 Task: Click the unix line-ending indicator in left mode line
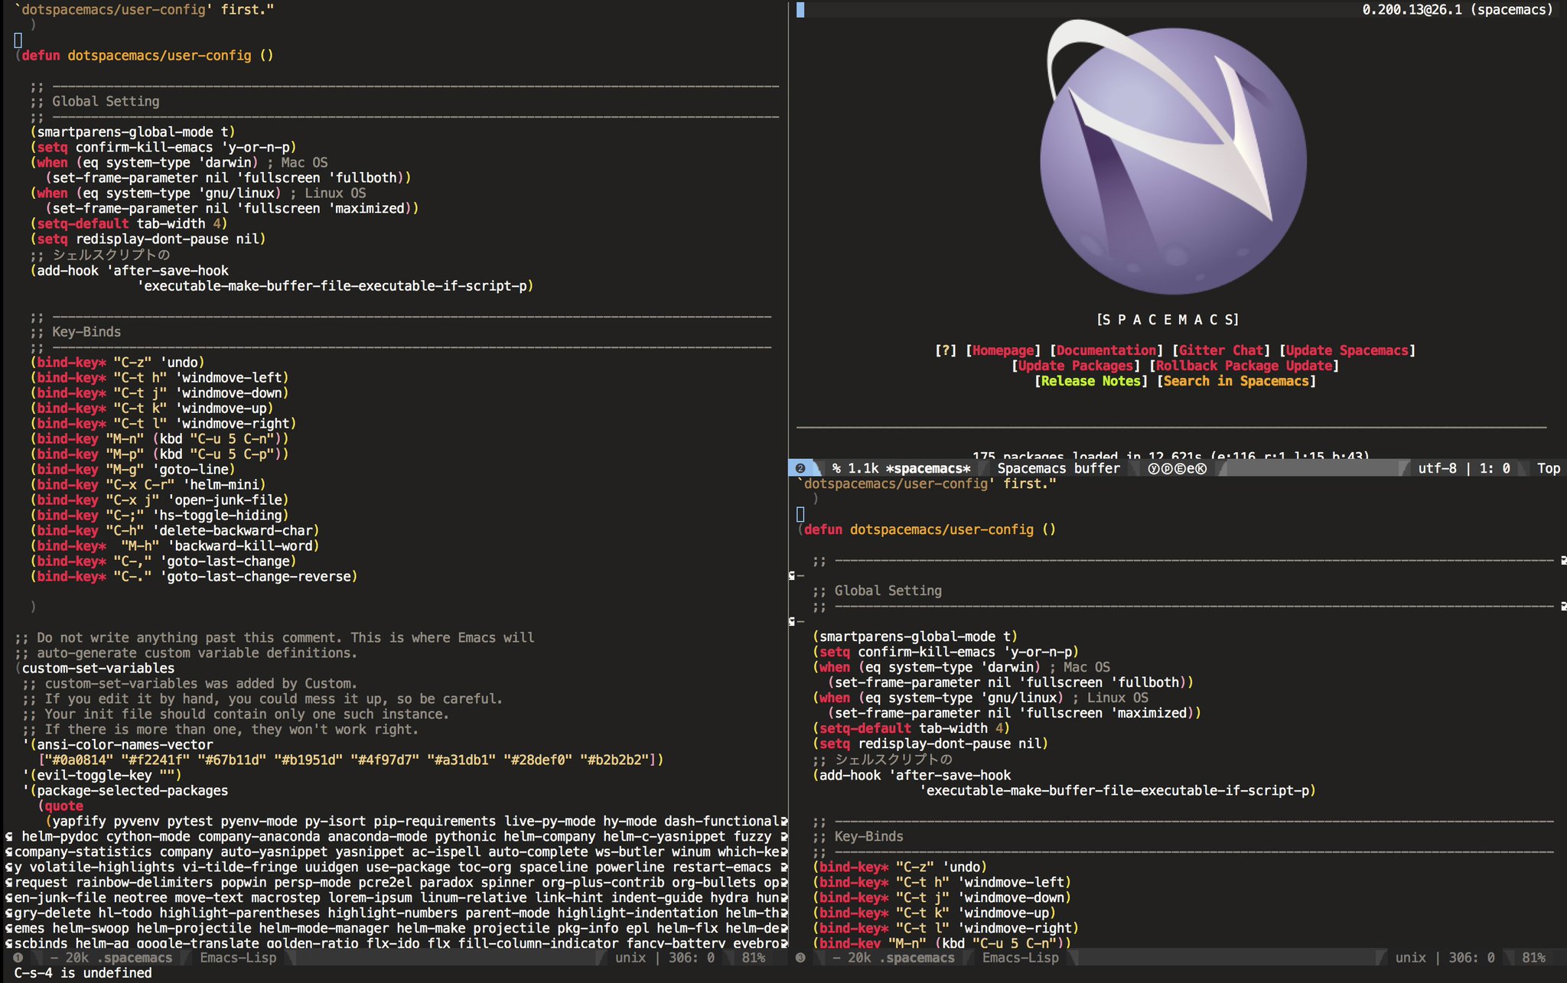[x=630, y=958]
